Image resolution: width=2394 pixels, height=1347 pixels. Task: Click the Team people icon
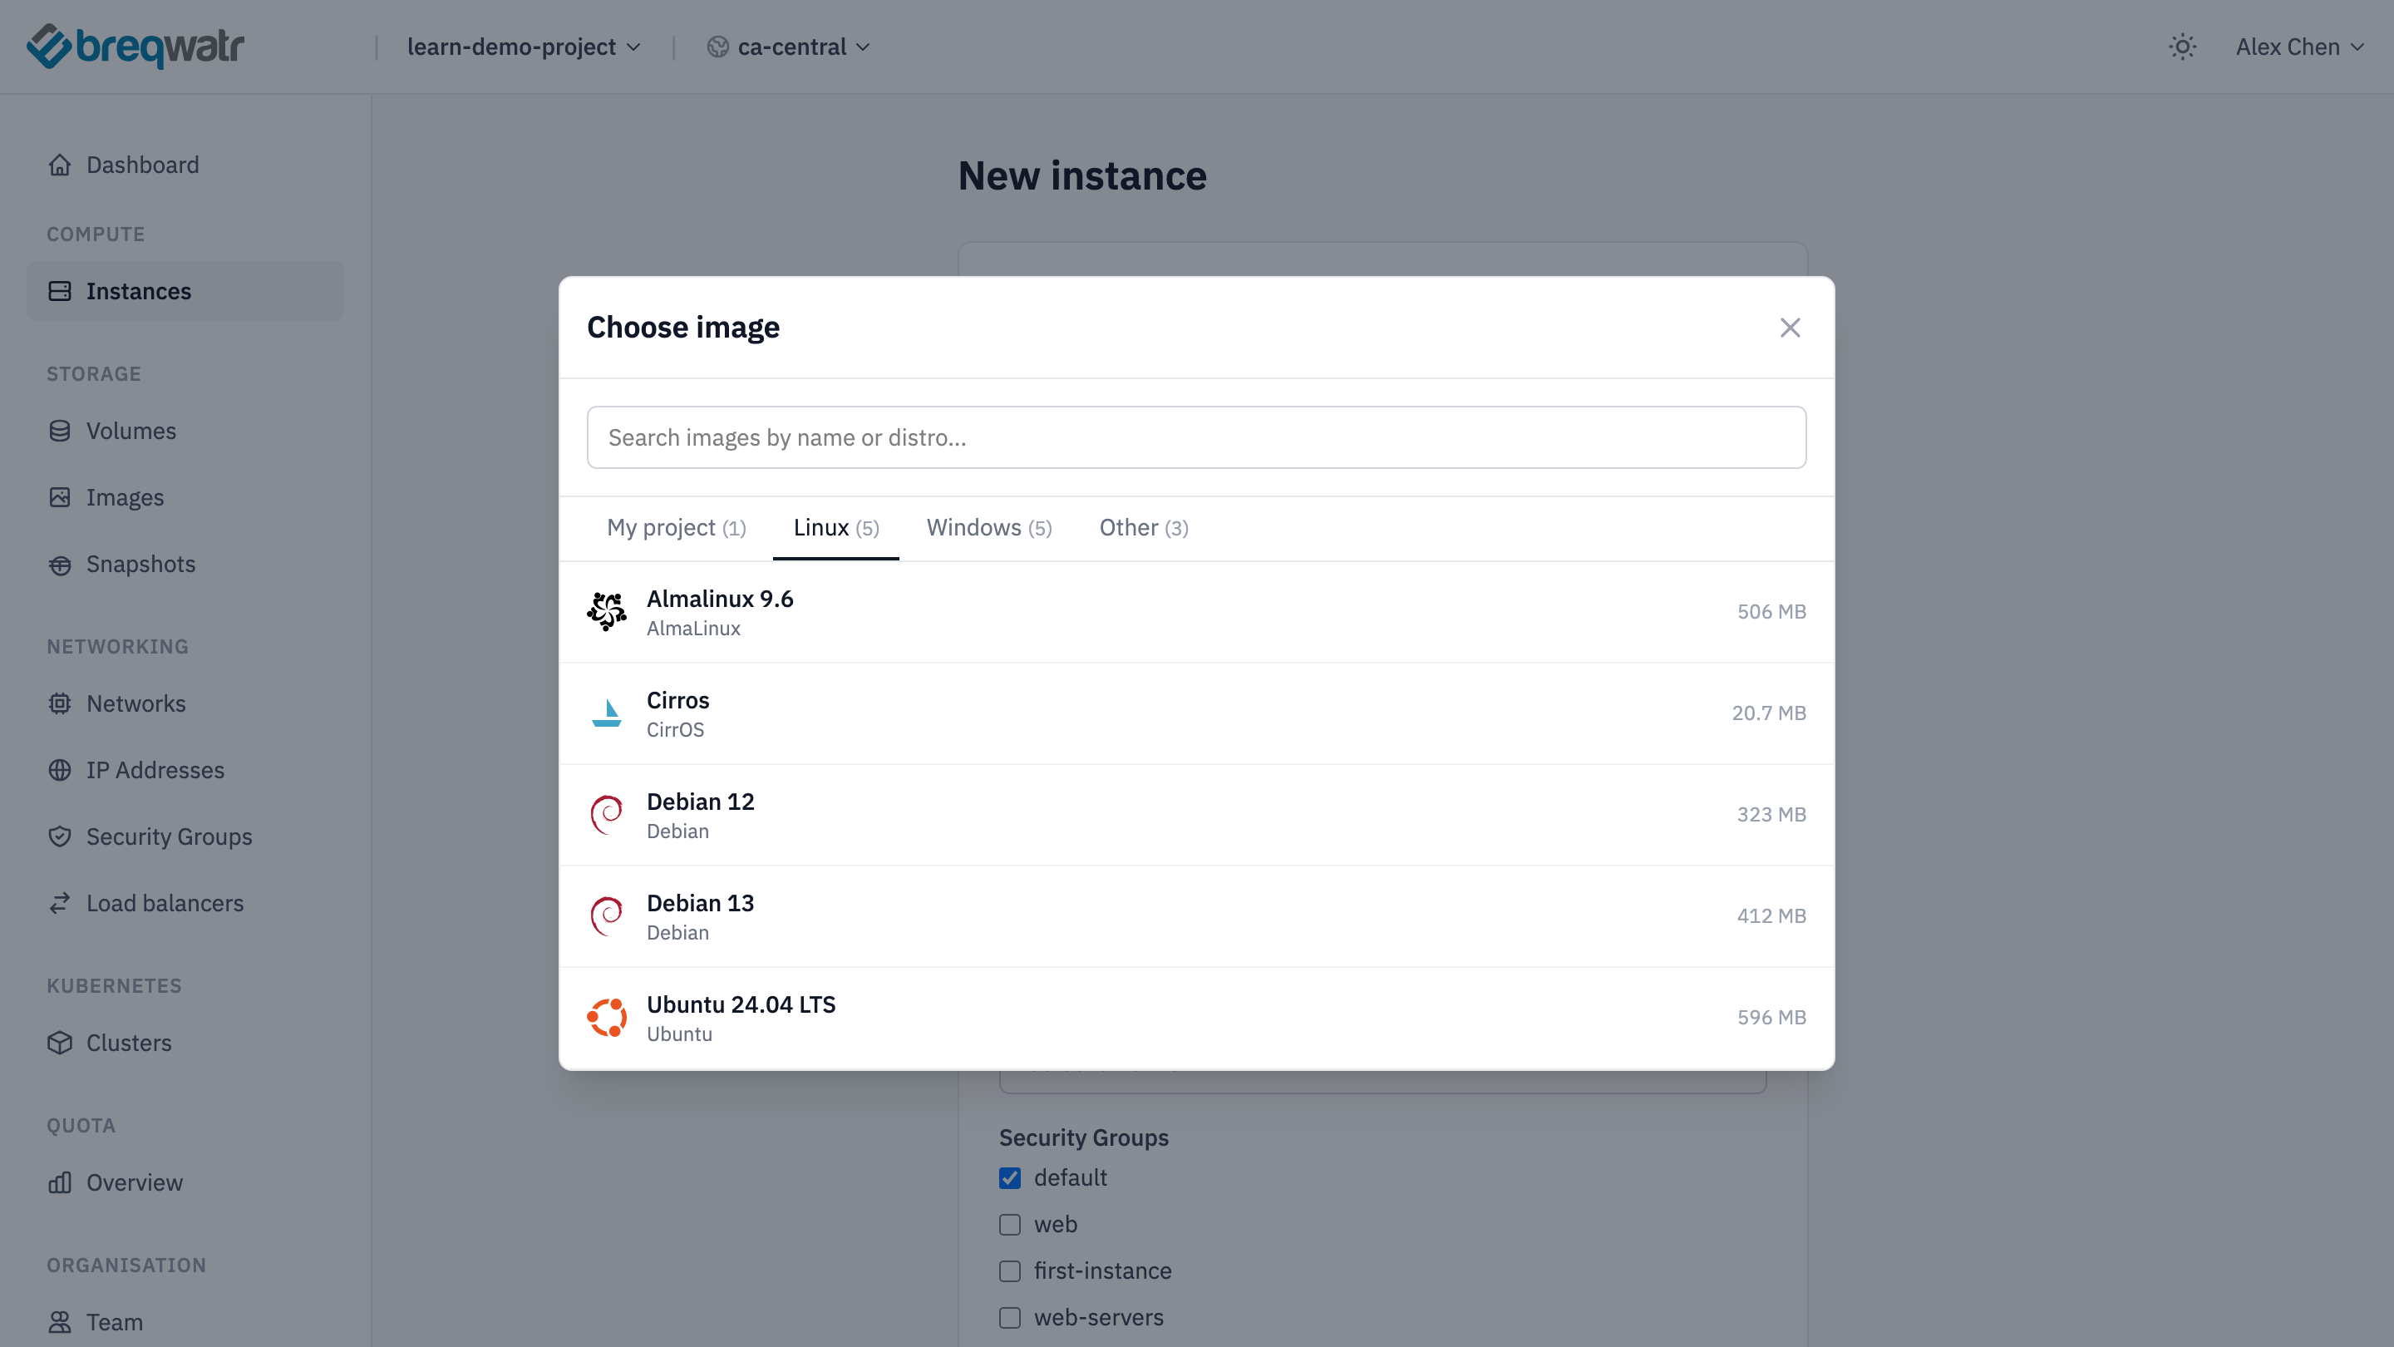(x=60, y=1322)
